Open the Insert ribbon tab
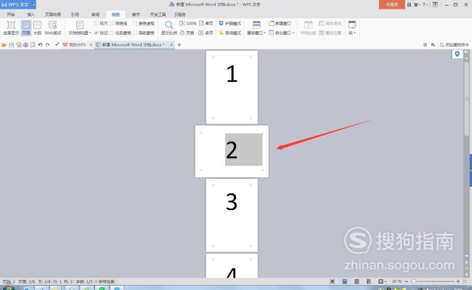 [x=30, y=15]
